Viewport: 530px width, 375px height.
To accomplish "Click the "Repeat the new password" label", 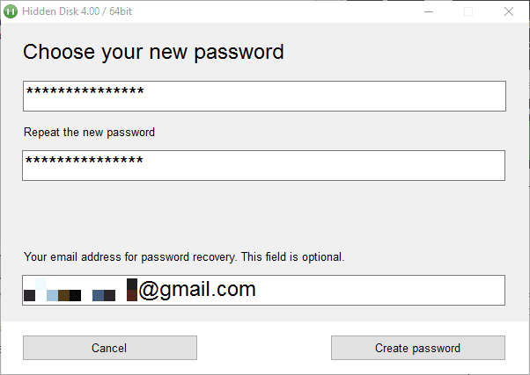I will [x=89, y=133].
